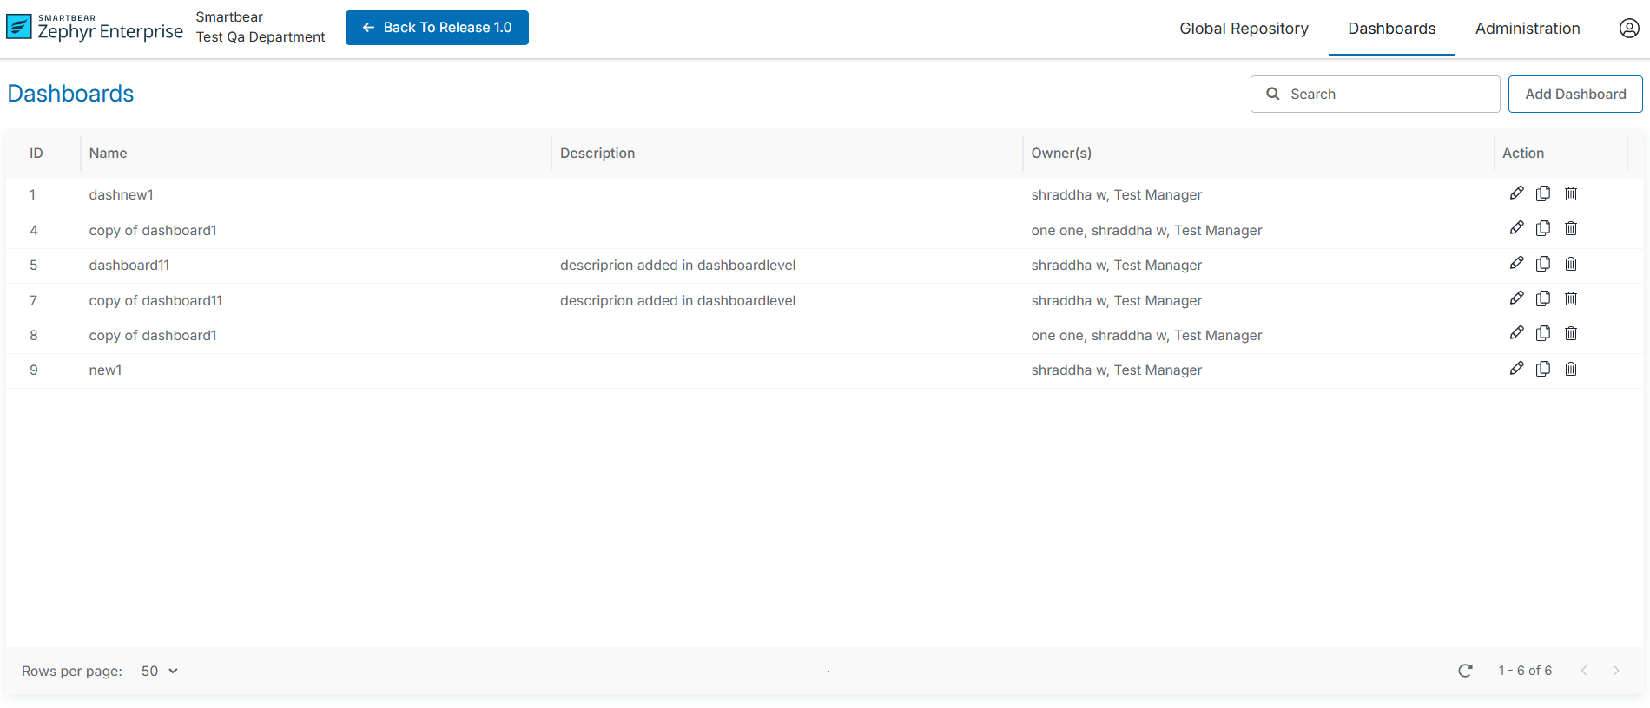Delete the new1 dashboard via trash icon
This screenshot has width=1650, height=708.
coord(1571,369)
